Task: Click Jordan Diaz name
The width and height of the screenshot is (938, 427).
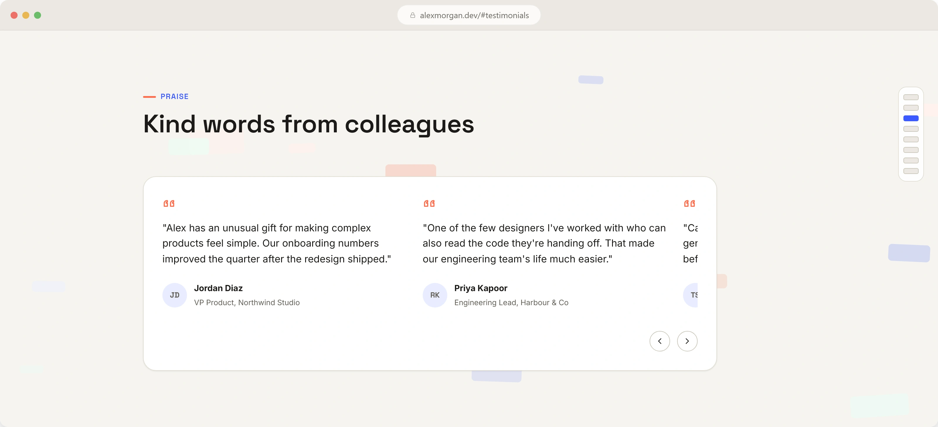Action: tap(218, 288)
